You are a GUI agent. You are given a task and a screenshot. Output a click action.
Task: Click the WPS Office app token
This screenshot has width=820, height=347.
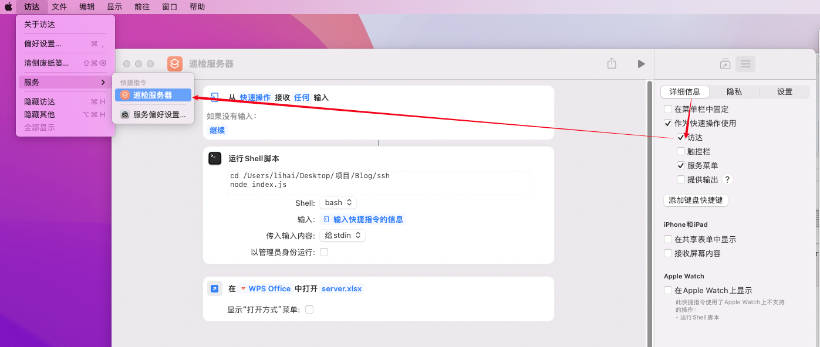click(x=265, y=288)
